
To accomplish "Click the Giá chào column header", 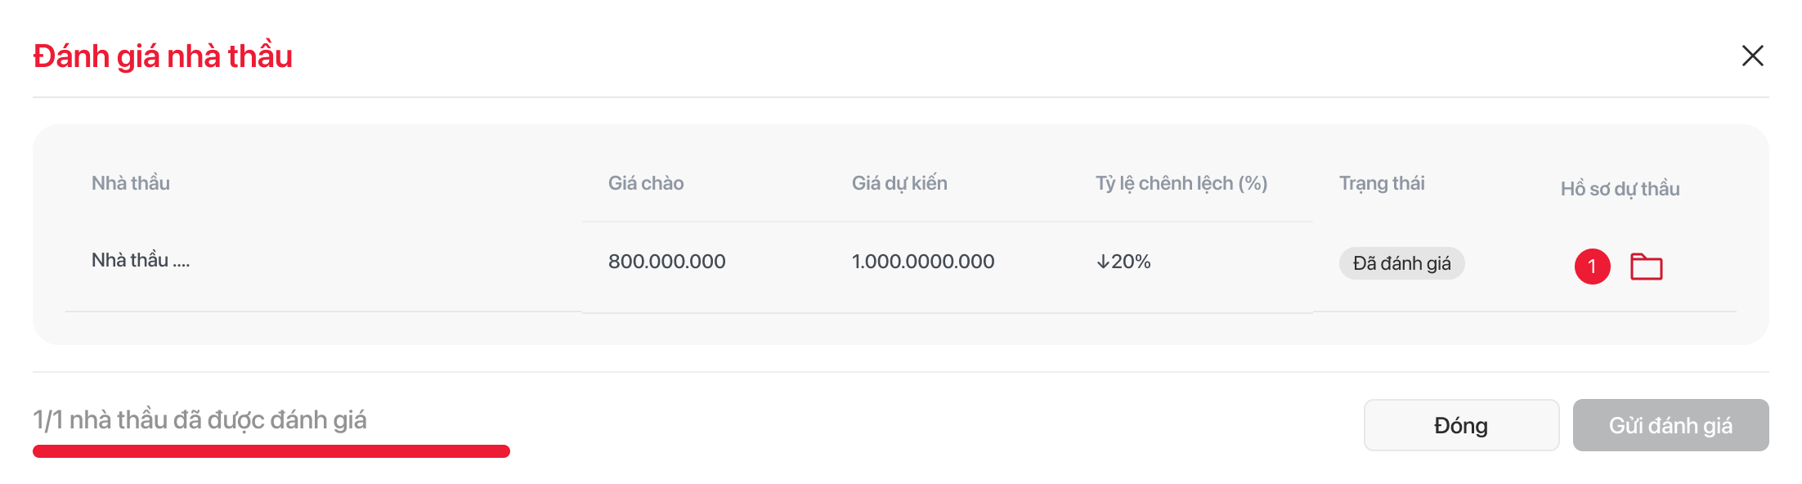I will click(646, 183).
